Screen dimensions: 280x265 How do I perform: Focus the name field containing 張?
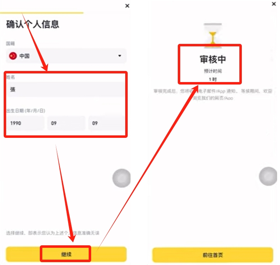click(66, 89)
